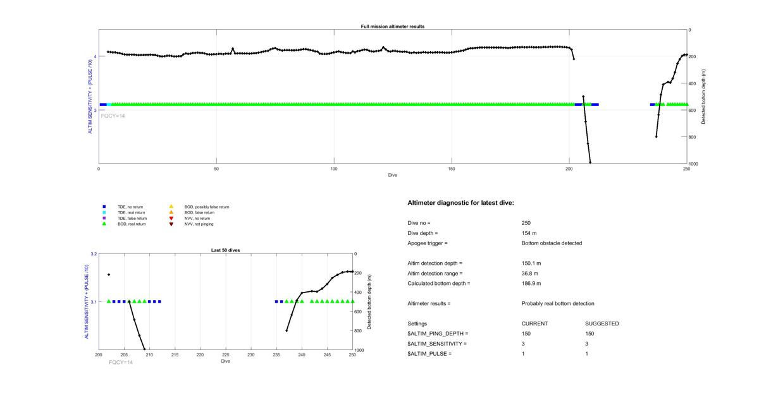The image size is (759, 393).
Task: Click the '$ALTIM_PULSE =' setting name
Action: [x=429, y=354]
